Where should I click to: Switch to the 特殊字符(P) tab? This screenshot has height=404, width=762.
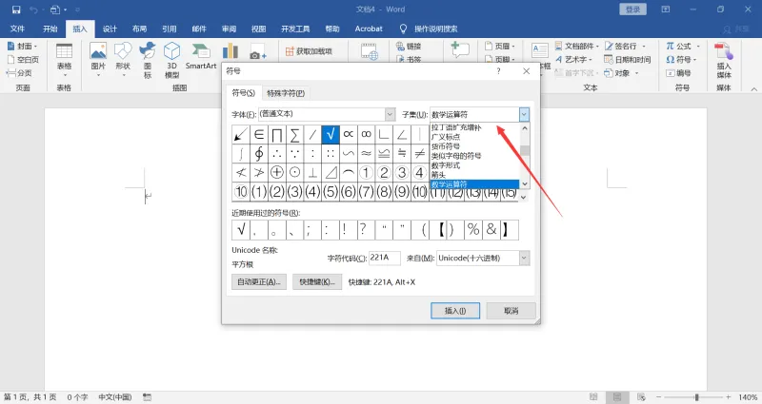(x=286, y=93)
